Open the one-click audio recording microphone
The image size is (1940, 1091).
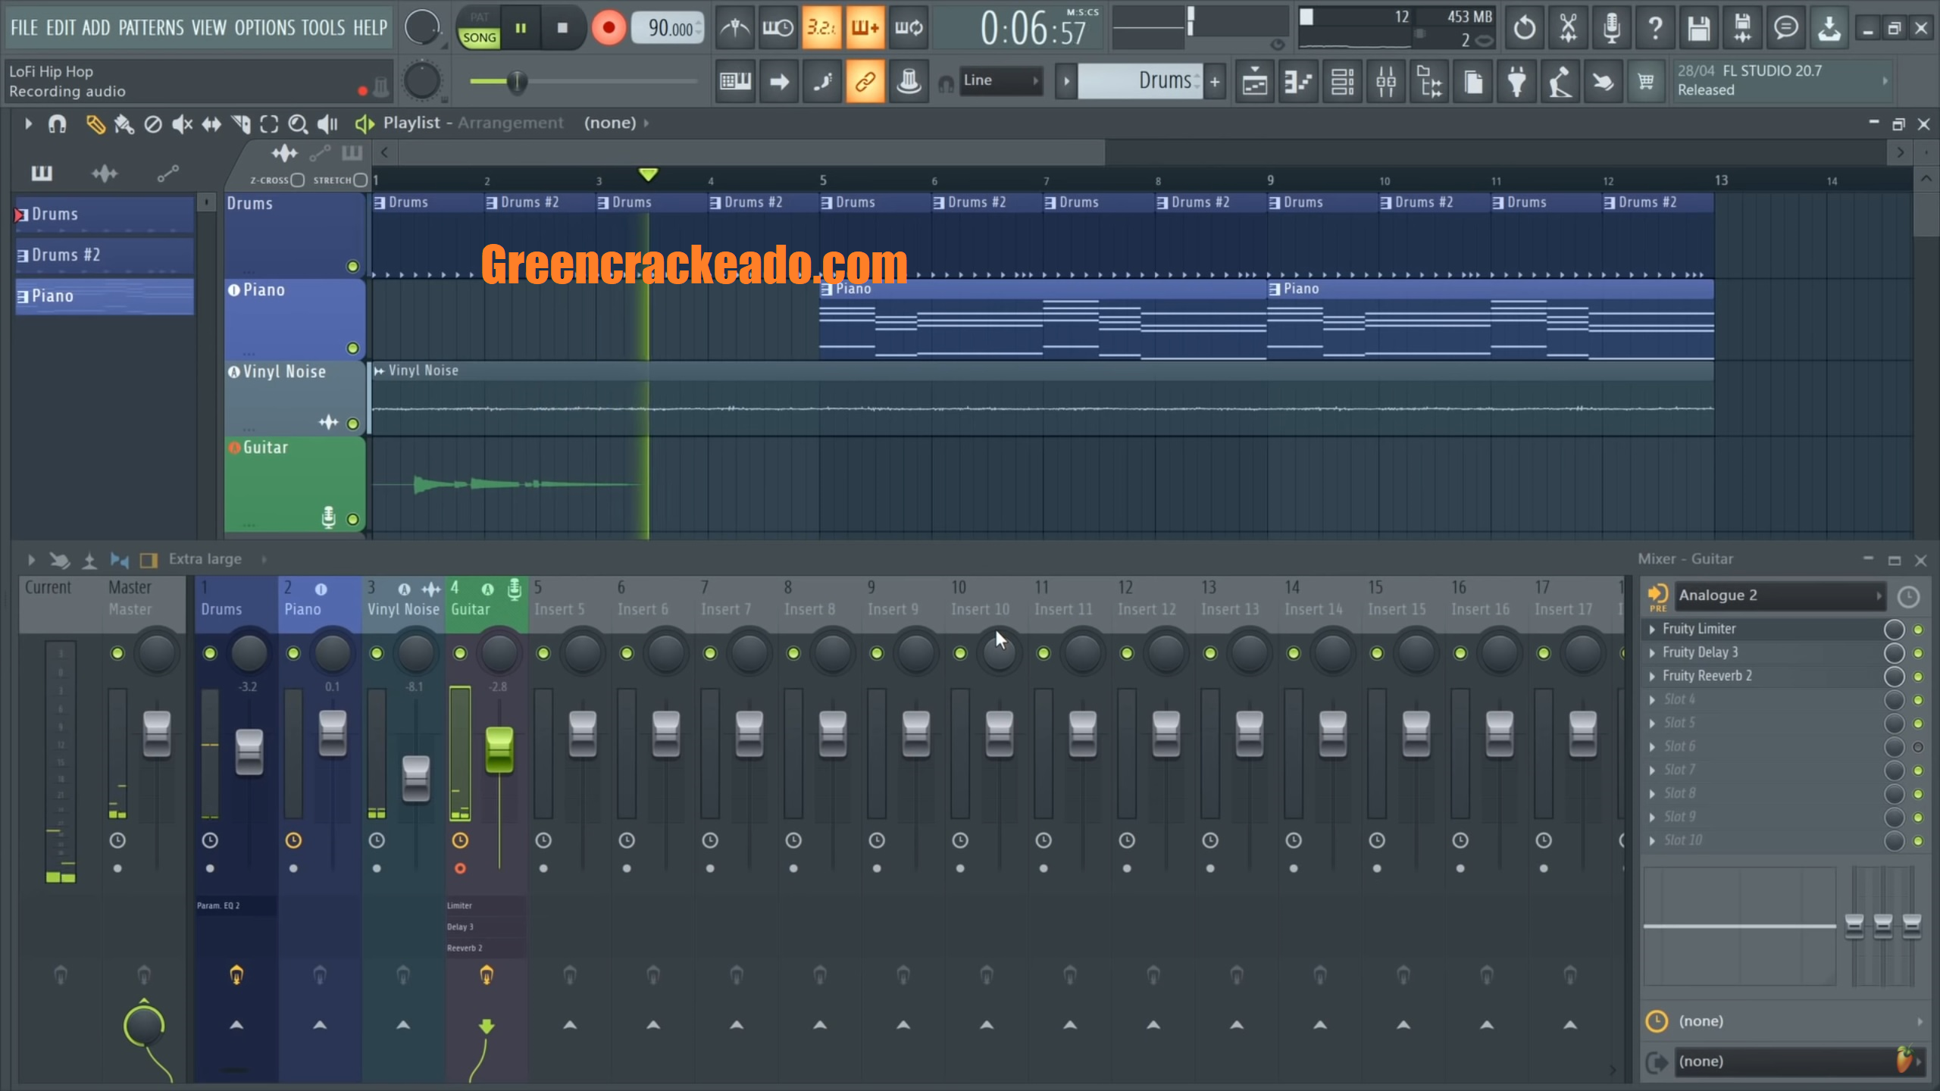click(x=1611, y=28)
